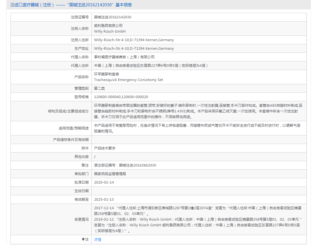This screenshot has width=324, height=245.
Task: Select registration number value 国械注进20162142030
Action: [113, 17]
